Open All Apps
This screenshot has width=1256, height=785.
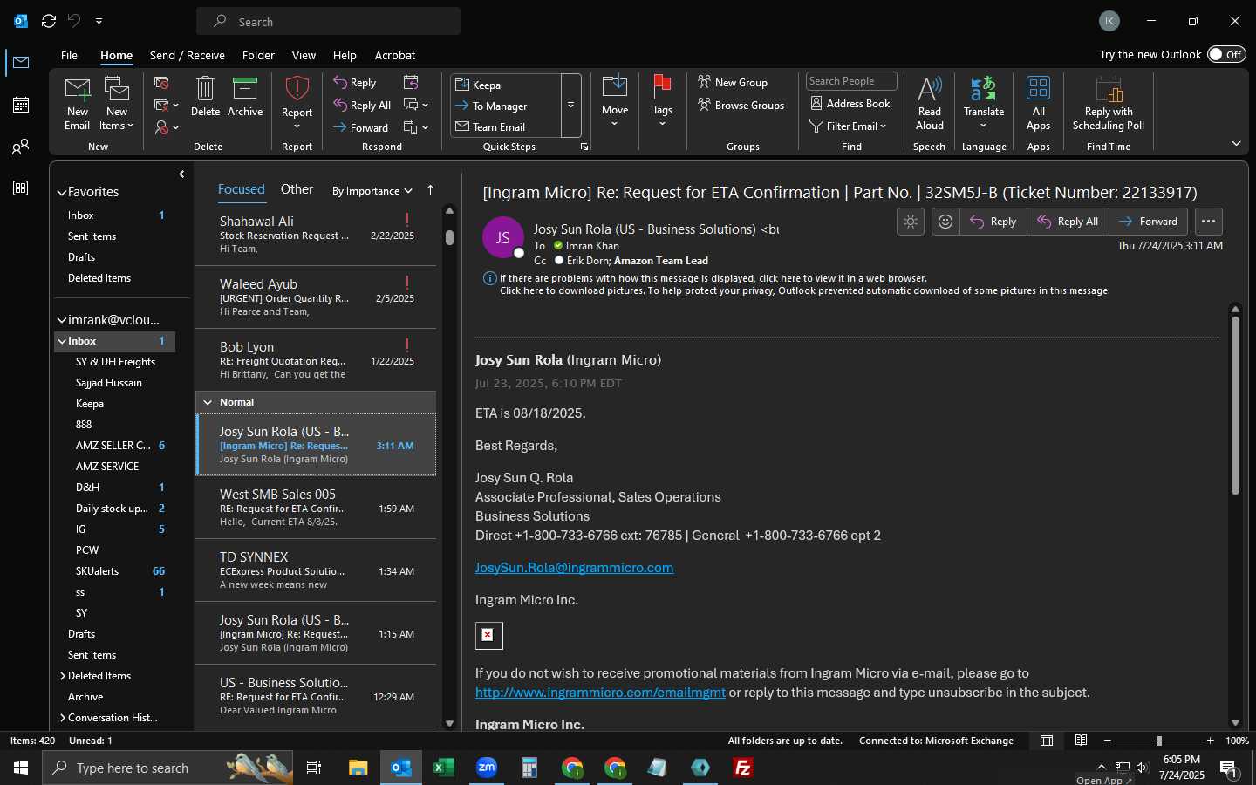click(x=1038, y=103)
